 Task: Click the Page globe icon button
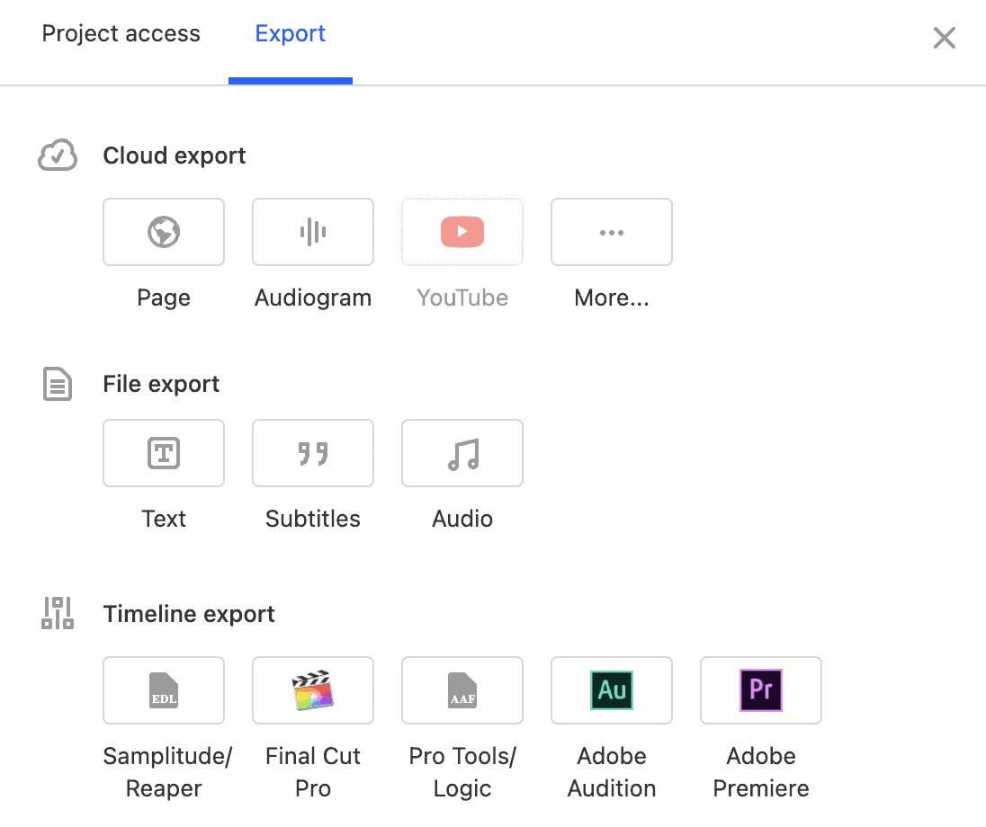pos(164,232)
